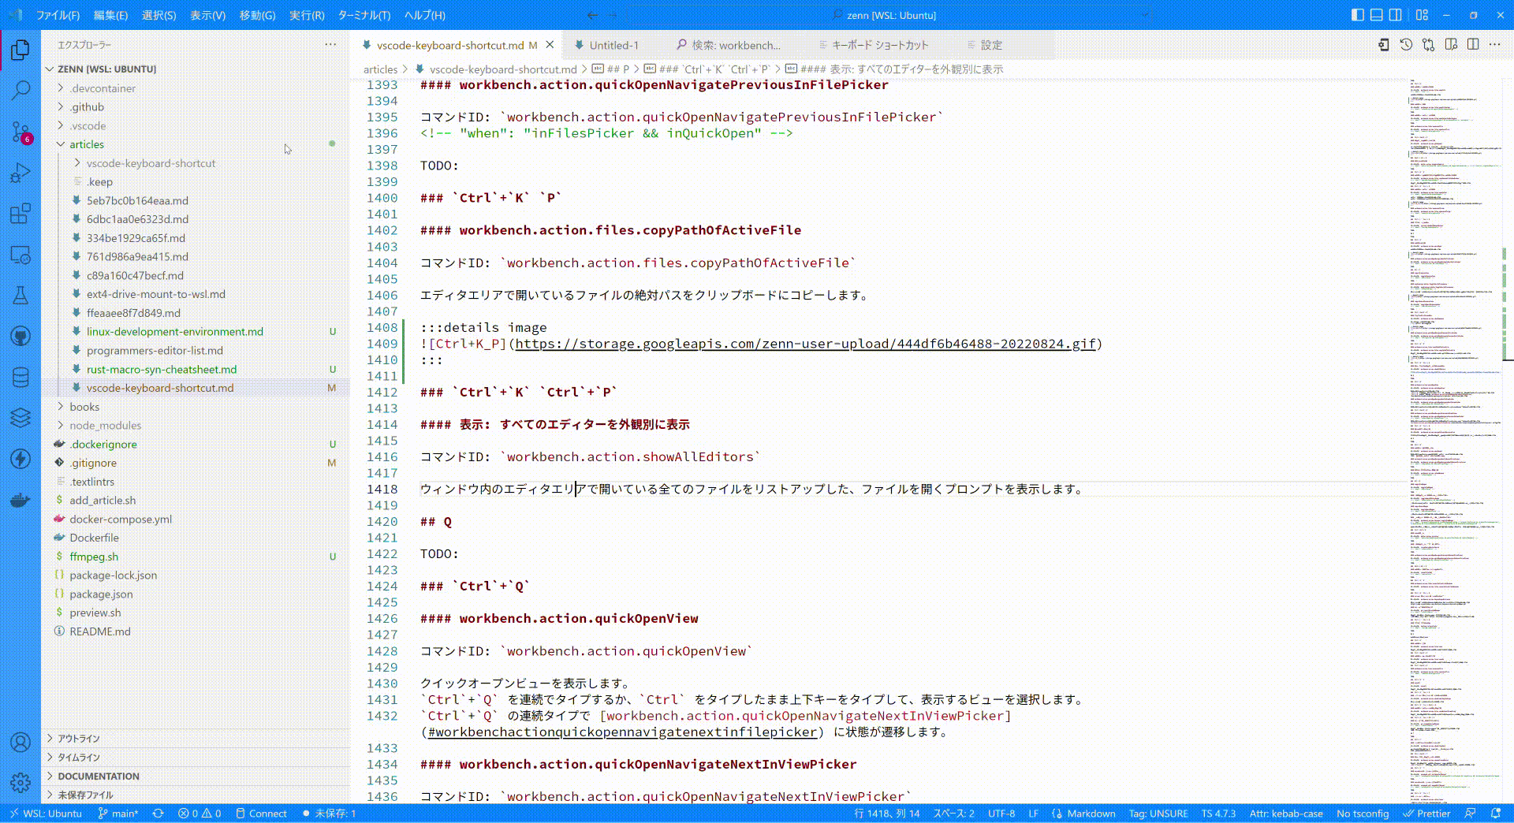The height and width of the screenshot is (823, 1514).
Task: Open the Explorer view in activity bar
Action: coord(21,50)
